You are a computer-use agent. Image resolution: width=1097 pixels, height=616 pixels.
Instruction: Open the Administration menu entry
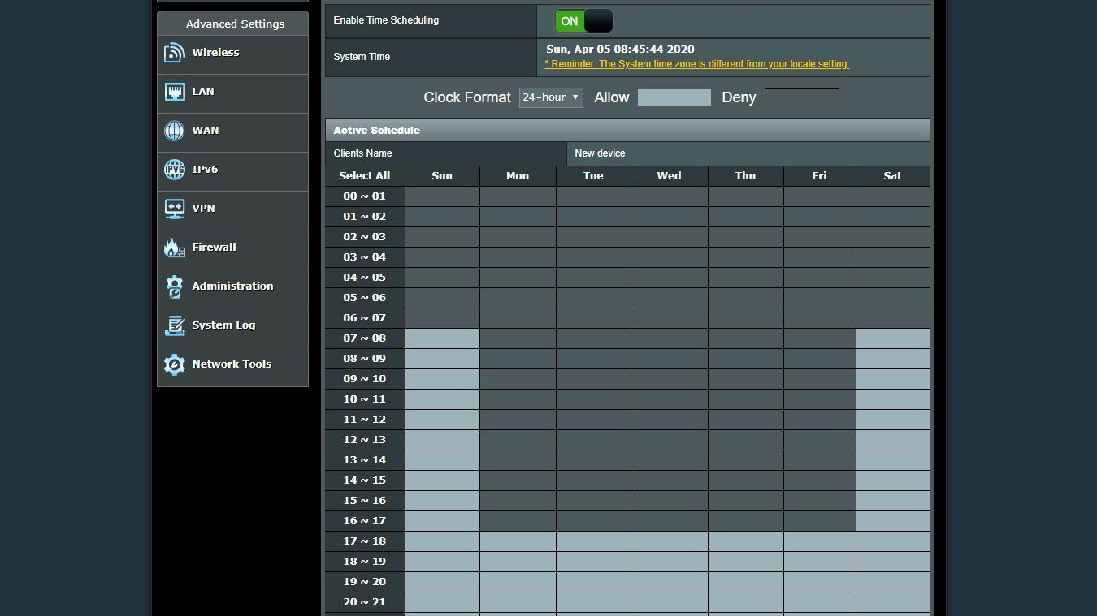click(232, 288)
